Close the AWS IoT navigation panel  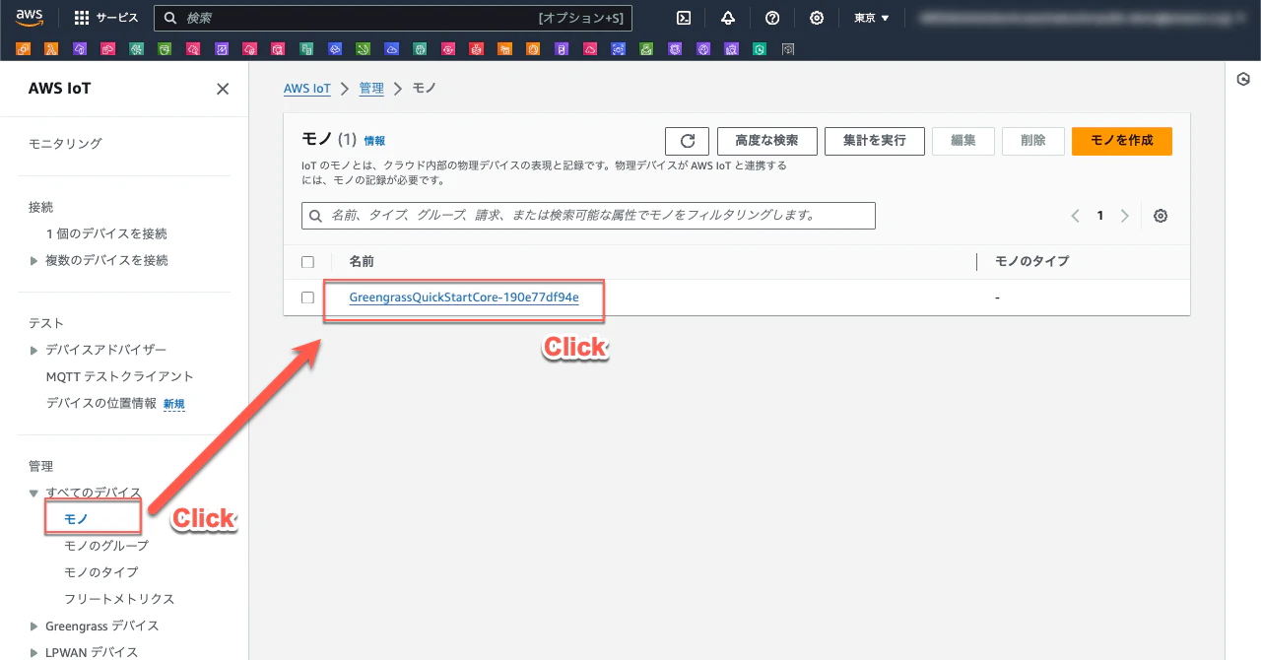[x=223, y=89]
